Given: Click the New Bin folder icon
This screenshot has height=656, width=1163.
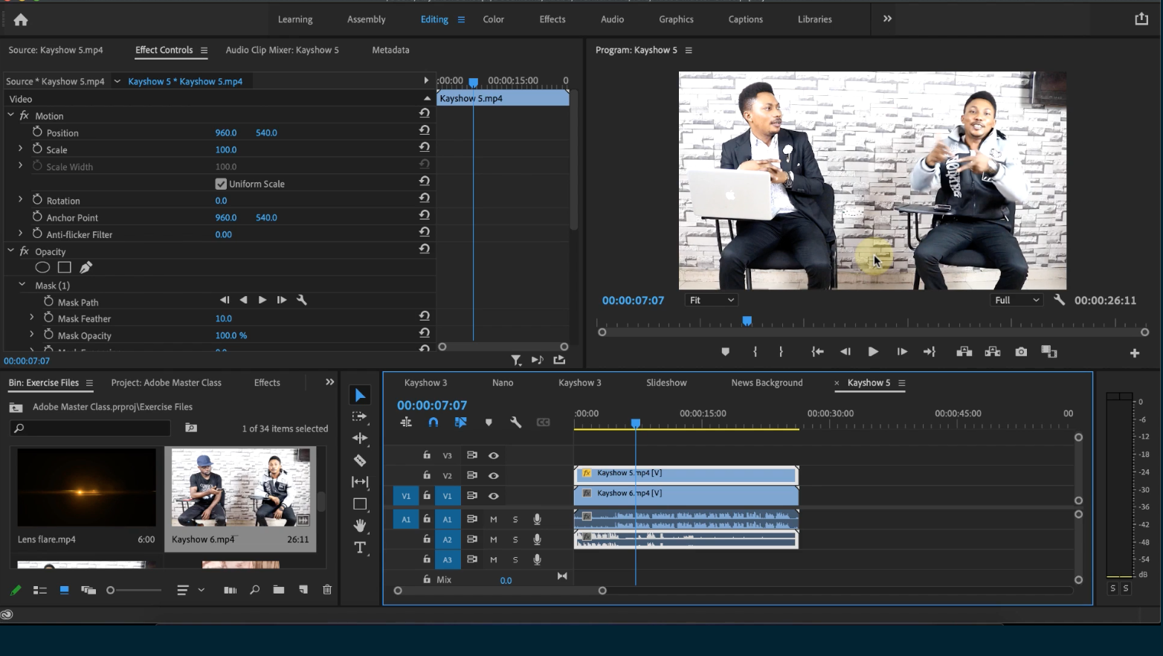Looking at the screenshot, I should [278, 590].
